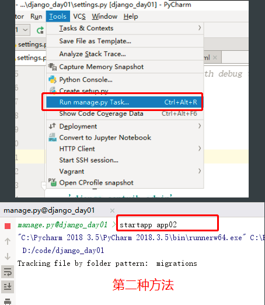
Task: Choose Convert to Jupyter Notebook
Action: tap(125, 137)
